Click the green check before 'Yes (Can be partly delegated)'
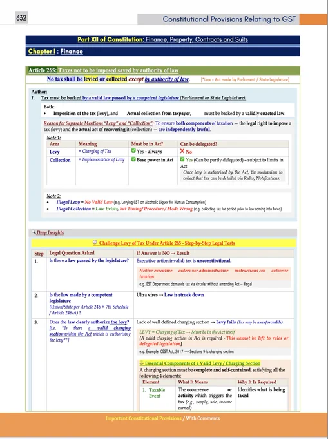Viewport: 328px width, 439px height. (182, 159)
